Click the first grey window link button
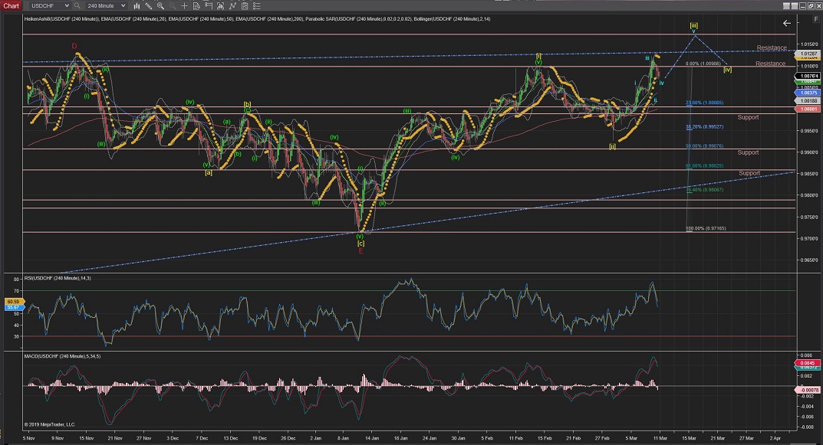823x445 pixels. click(x=786, y=6)
